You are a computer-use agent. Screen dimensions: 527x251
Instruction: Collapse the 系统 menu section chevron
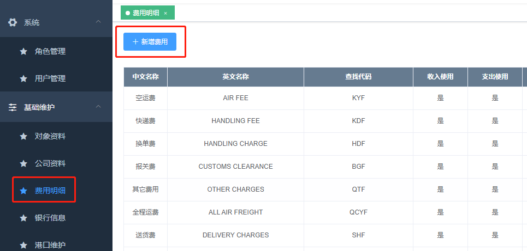[98, 22]
